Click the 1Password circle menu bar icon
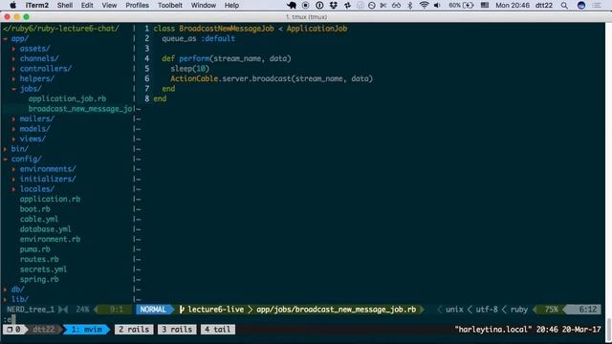The width and height of the screenshot is (612, 344). pos(319,5)
